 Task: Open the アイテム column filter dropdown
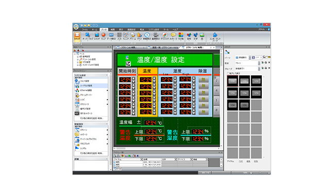(141, 159)
